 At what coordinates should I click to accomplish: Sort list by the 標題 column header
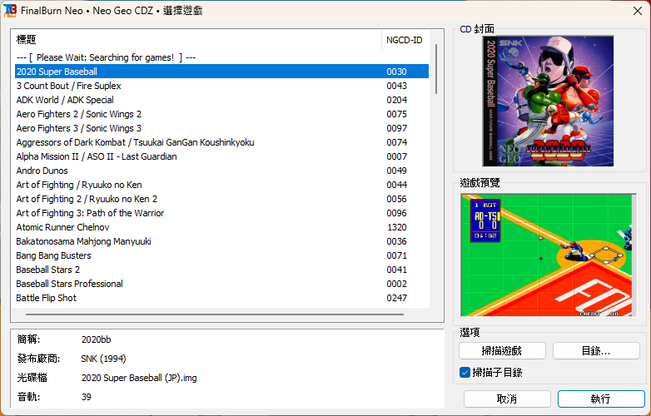click(196, 40)
